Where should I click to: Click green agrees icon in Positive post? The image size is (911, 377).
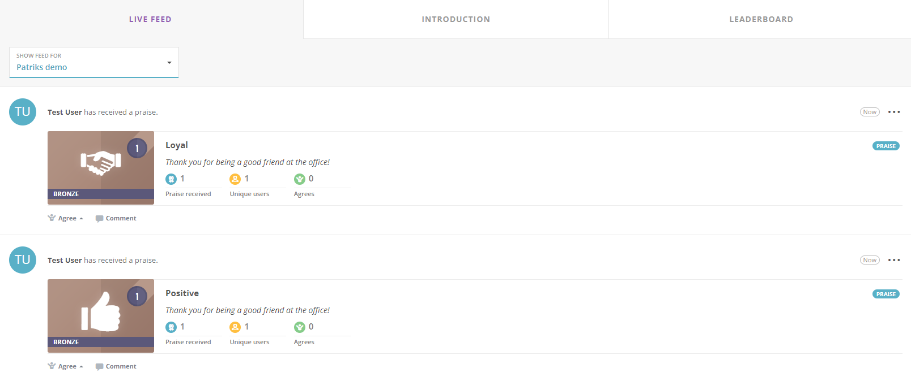click(x=300, y=327)
